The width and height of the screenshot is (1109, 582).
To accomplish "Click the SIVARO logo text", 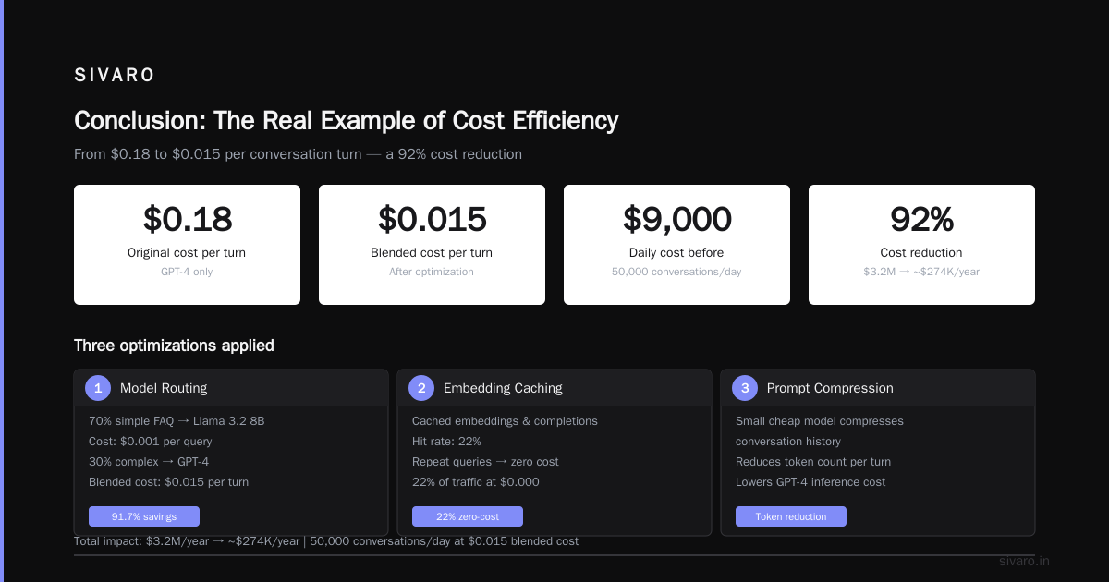I will click(115, 76).
